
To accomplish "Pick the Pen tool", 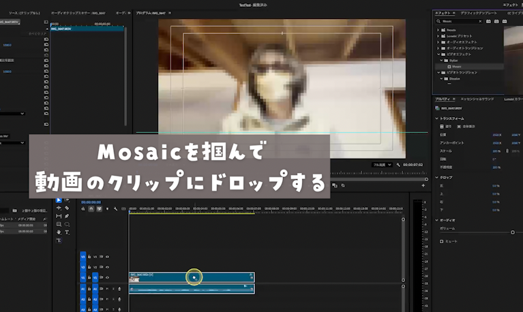I will (67, 216).
